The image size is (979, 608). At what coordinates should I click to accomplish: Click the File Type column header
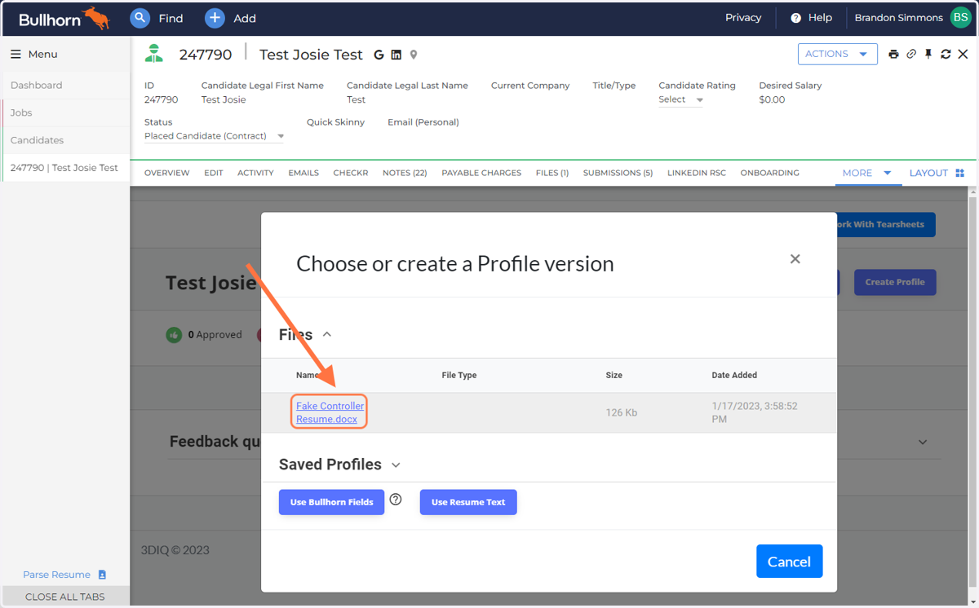click(x=459, y=376)
